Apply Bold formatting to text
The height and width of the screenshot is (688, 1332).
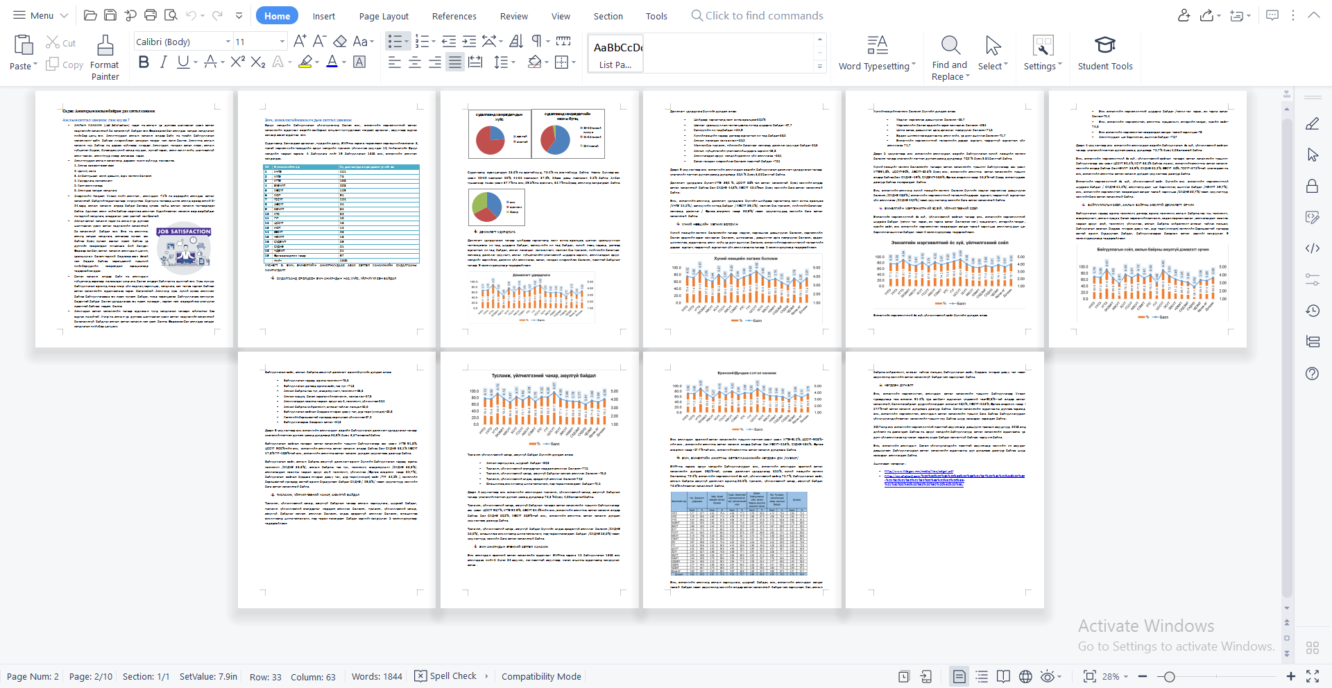pos(144,62)
